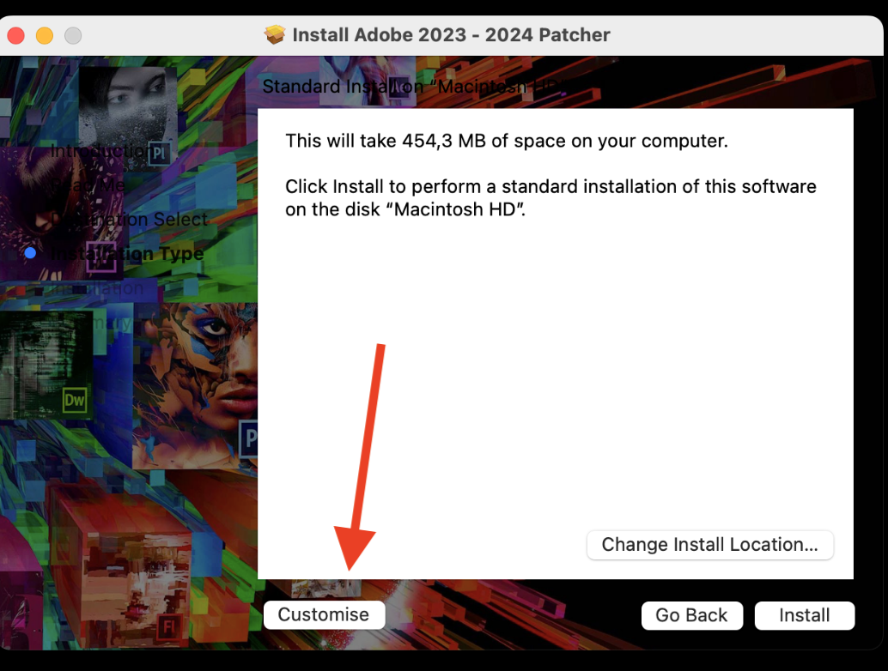The height and width of the screenshot is (671, 888).
Task: Click the partially visible Ps Photoshop icon
Action: point(249,438)
